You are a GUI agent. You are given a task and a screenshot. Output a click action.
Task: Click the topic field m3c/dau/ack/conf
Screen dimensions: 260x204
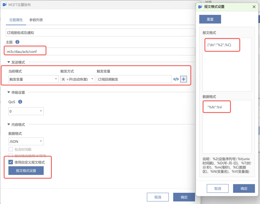[x=100, y=51]
